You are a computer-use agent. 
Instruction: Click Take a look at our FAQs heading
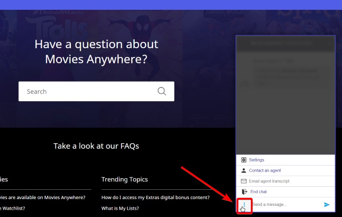tap(96, 146)
